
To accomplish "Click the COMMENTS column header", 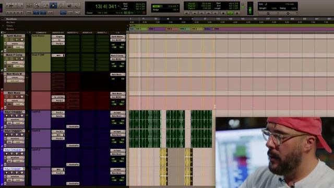I will (x=41, y=32).
